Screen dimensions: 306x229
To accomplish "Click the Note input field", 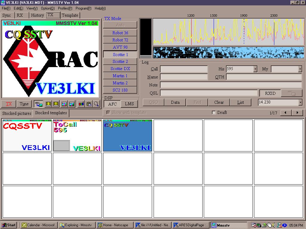I will (231, 85).
